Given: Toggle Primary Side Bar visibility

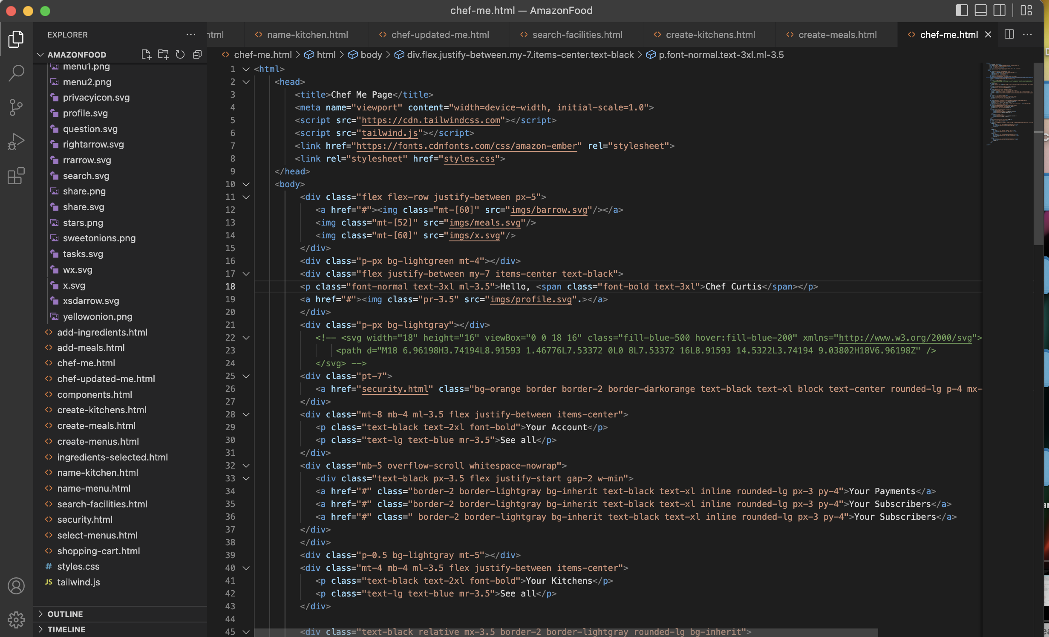Looking at the screenshot, I should point(962,10).
